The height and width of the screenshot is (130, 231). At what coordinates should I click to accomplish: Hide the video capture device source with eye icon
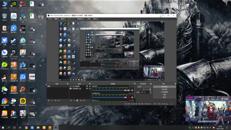coord(87,89)
